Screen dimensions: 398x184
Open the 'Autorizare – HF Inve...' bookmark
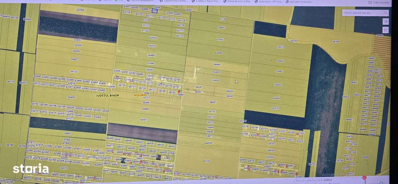(x=268, y=1)
